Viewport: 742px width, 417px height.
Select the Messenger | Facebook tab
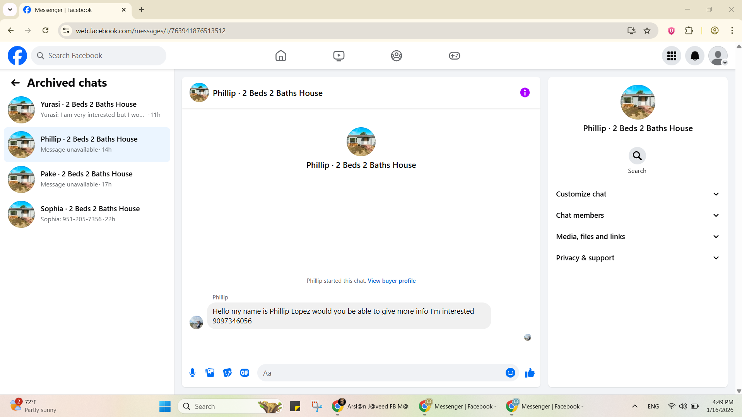(75, 10)
